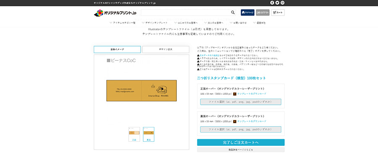Select the 裏面 preview thumbnail

[x=149, y=134]
